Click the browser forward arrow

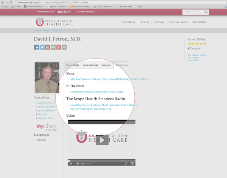coord(7,2)
